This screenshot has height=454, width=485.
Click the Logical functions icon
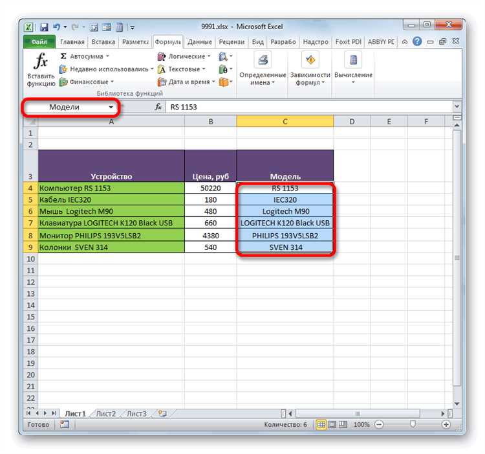tap(162, 56)
